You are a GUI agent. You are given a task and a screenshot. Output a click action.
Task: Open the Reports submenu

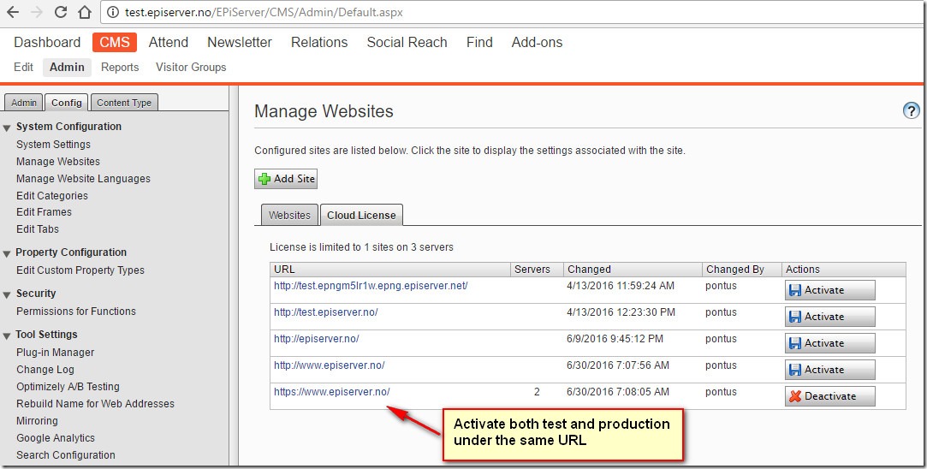coord(120,67)
